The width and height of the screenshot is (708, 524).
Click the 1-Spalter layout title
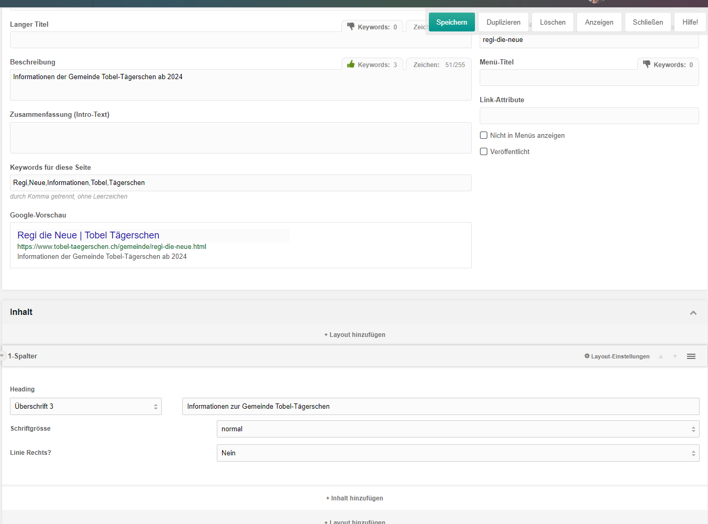tap(23, 356)
